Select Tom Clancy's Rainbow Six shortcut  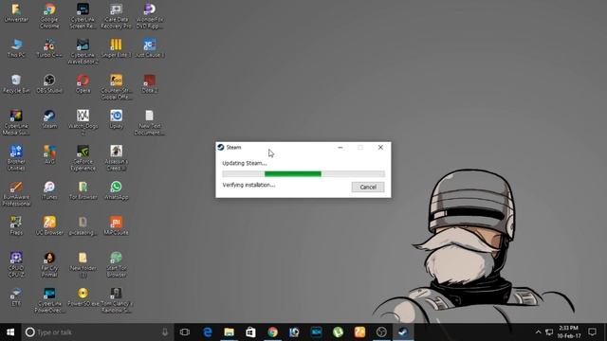tap(116, 299)
